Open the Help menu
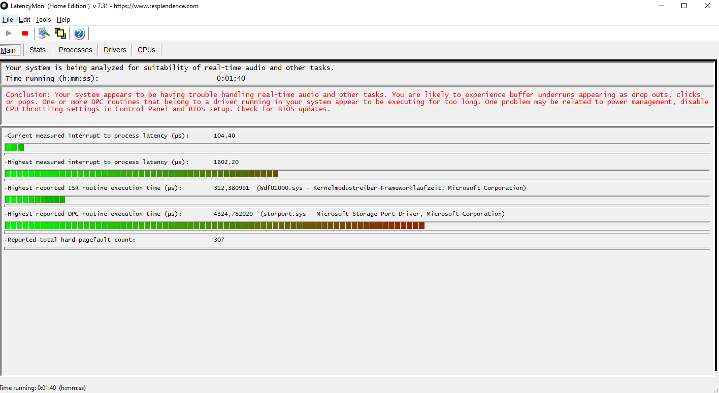The height and width of the screenshot is (393, 719). point(63,19)
